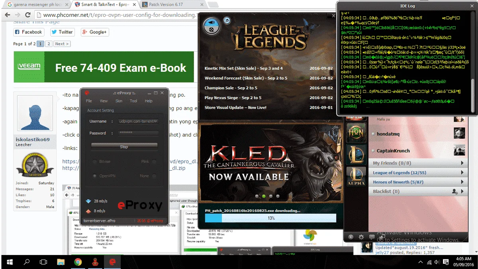Toggle music note button in League patcher

click(227, 20)
